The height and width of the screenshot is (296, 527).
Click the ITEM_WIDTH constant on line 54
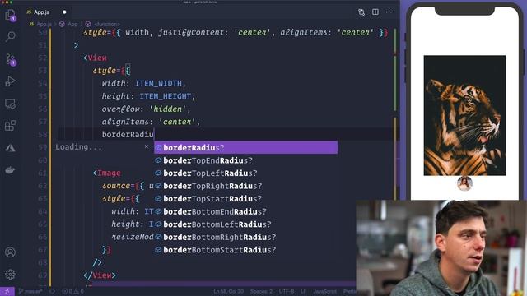158,83
